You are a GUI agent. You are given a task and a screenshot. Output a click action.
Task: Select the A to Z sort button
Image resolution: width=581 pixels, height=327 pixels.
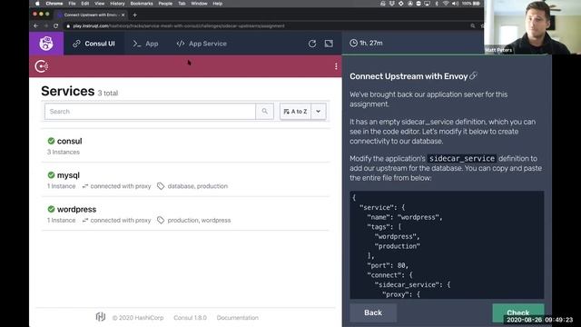295,111
